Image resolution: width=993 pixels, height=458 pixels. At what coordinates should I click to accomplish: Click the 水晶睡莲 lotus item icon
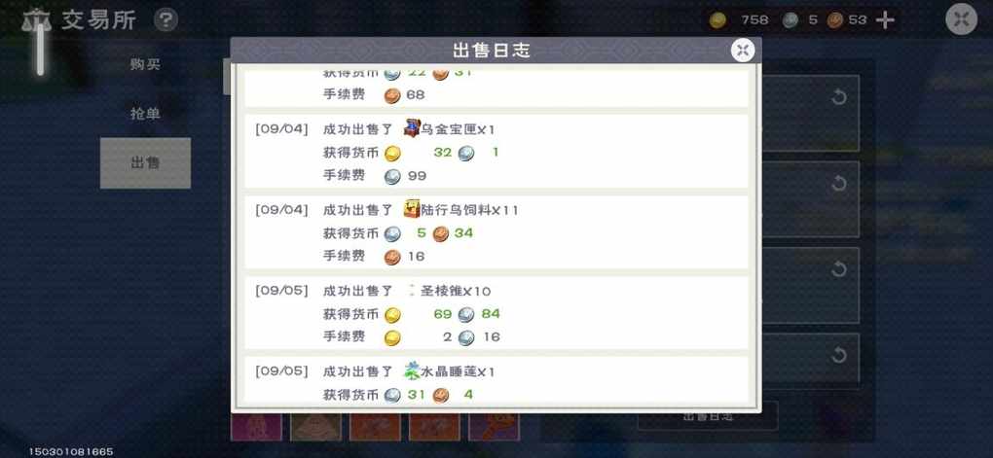click(x=412, y=370)
